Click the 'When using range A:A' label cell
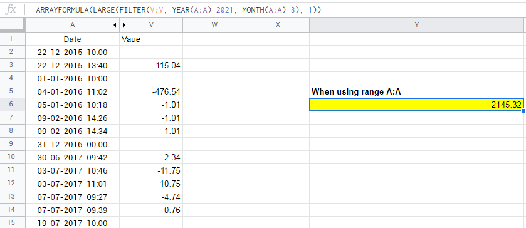Screen dimensions: 526x228 tap(417, 91)
